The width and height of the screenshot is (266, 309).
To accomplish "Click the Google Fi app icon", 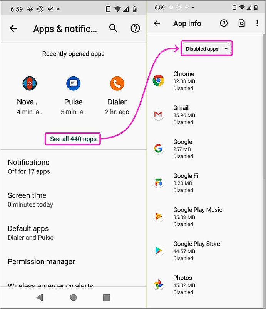I will [158, 182].
